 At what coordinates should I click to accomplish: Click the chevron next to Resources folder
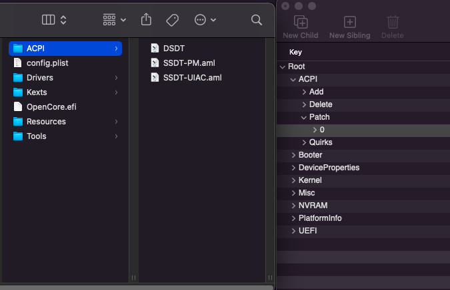[116, 121]
